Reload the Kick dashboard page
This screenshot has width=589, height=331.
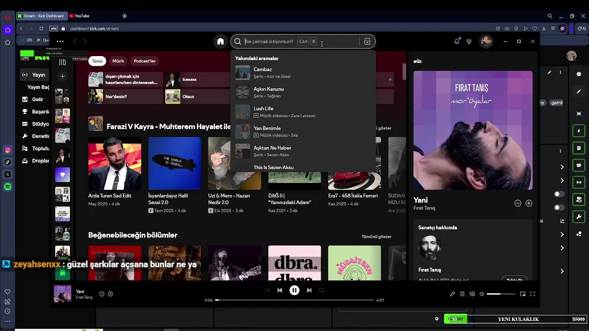click(41, 29)
